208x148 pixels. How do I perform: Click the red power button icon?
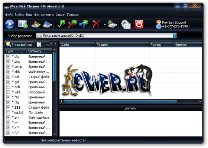click(x=139, y=24)
